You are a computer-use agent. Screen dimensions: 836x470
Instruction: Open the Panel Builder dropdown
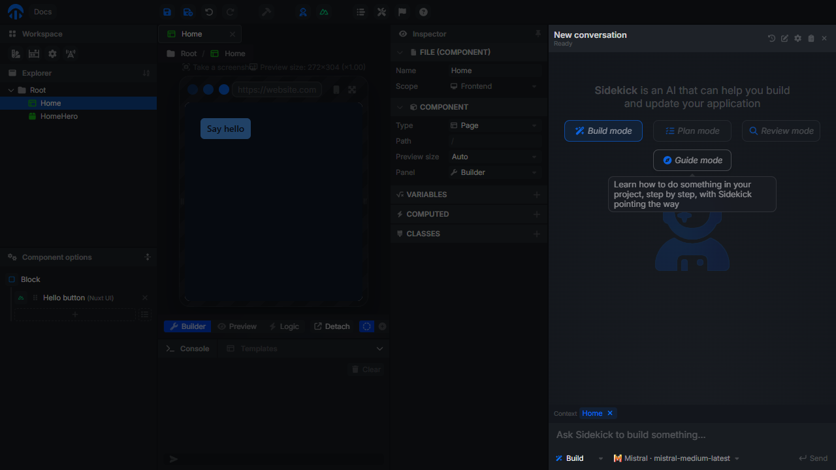[494, 172]
